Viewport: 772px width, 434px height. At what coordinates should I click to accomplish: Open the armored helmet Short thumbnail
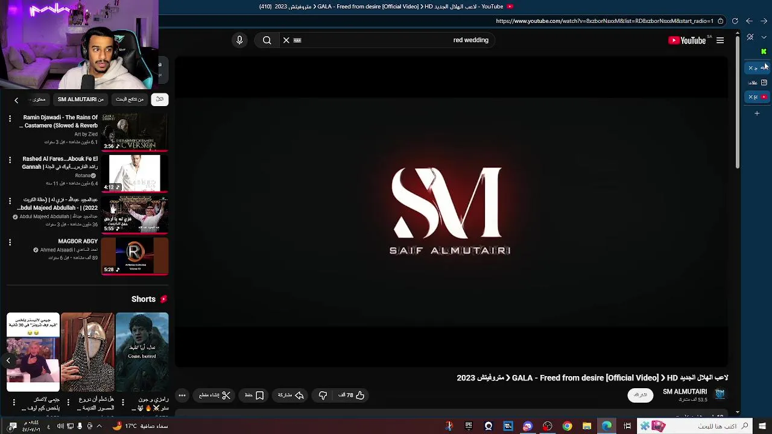click(x=87, y=352)
